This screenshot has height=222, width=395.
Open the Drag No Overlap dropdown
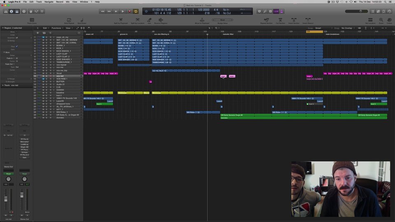click(x=347, y=28)
